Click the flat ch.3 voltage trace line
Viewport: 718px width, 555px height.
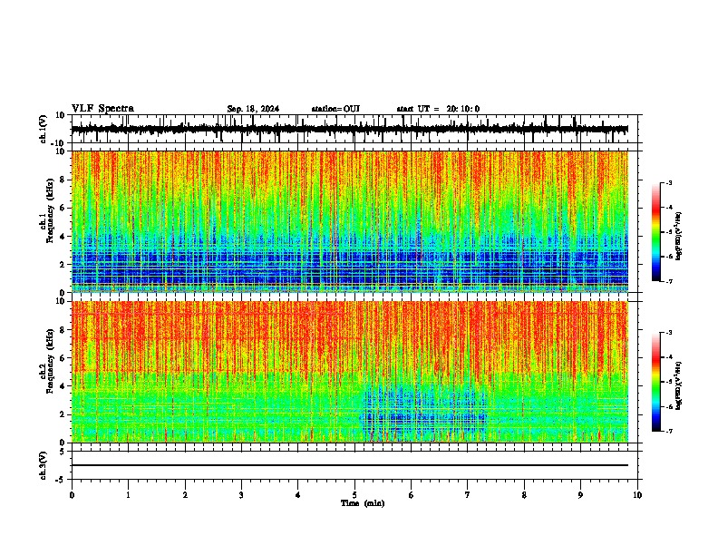tap(350, 465)
